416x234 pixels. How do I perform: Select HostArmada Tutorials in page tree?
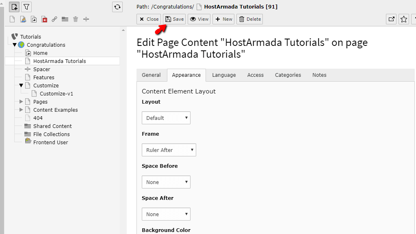[x=59, y=61]
